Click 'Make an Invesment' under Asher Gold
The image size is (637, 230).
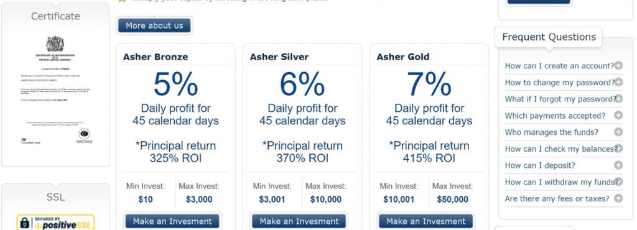pyautogui.click(x=425, y=221)
